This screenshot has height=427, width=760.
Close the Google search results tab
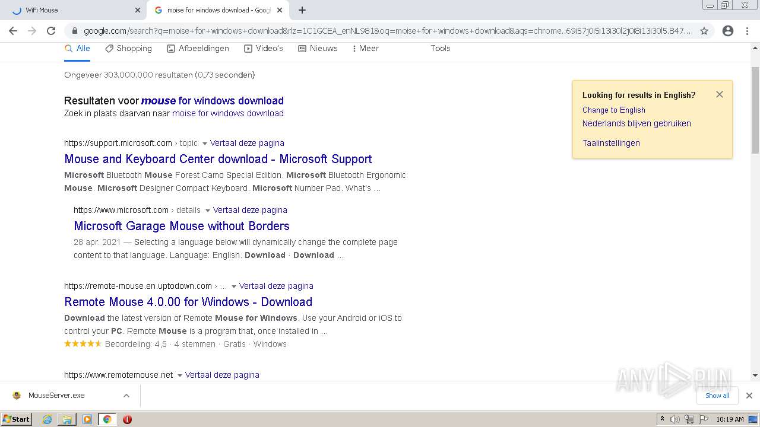click(280, 10)
